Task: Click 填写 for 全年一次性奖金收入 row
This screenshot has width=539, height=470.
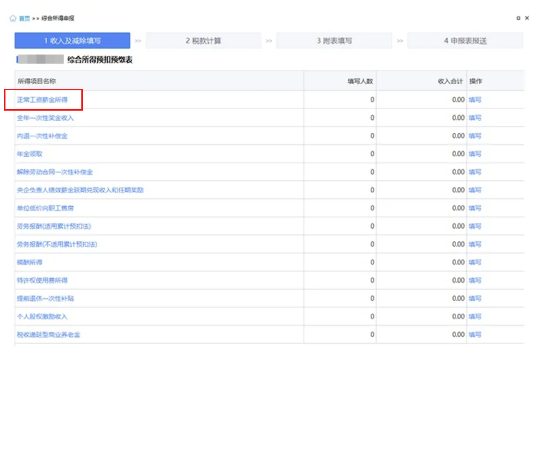Action: 475,118
